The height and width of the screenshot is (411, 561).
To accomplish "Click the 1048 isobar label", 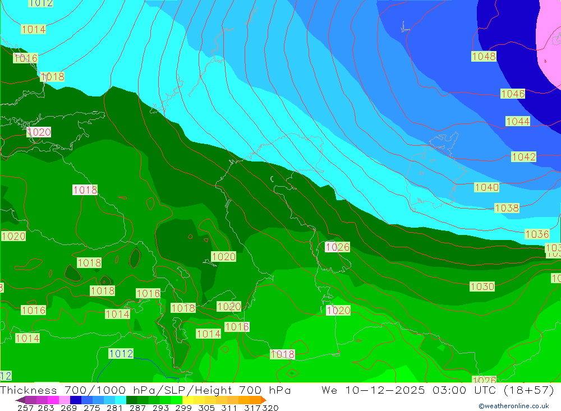I will click(484, 56).
